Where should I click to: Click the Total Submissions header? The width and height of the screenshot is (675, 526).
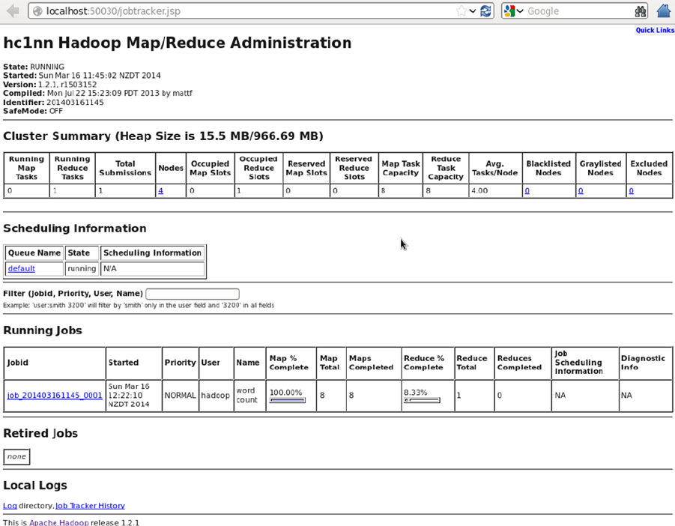point(125,169)
